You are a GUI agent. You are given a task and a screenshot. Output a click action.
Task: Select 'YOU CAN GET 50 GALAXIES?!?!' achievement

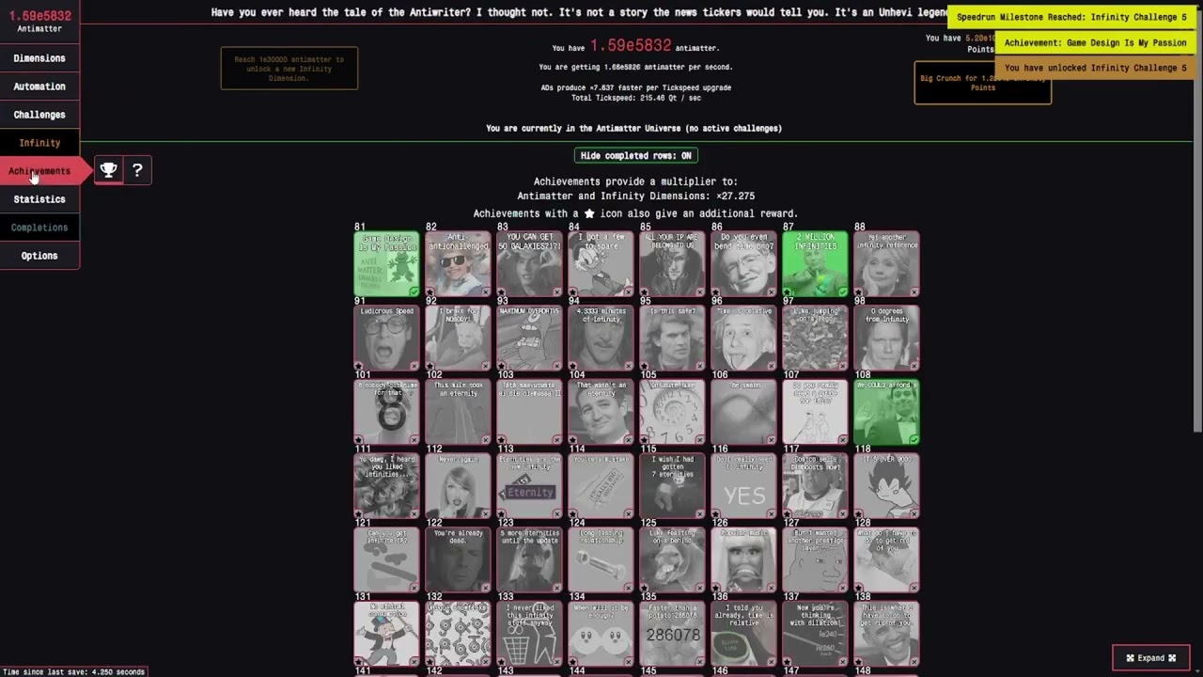point(529,264)
